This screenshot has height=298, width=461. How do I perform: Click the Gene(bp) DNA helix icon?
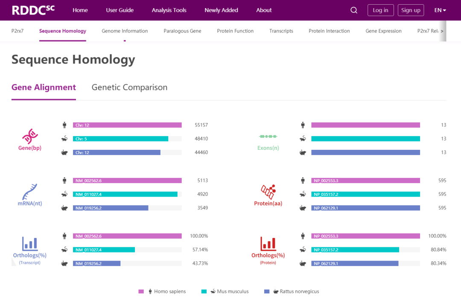point(30,136)
